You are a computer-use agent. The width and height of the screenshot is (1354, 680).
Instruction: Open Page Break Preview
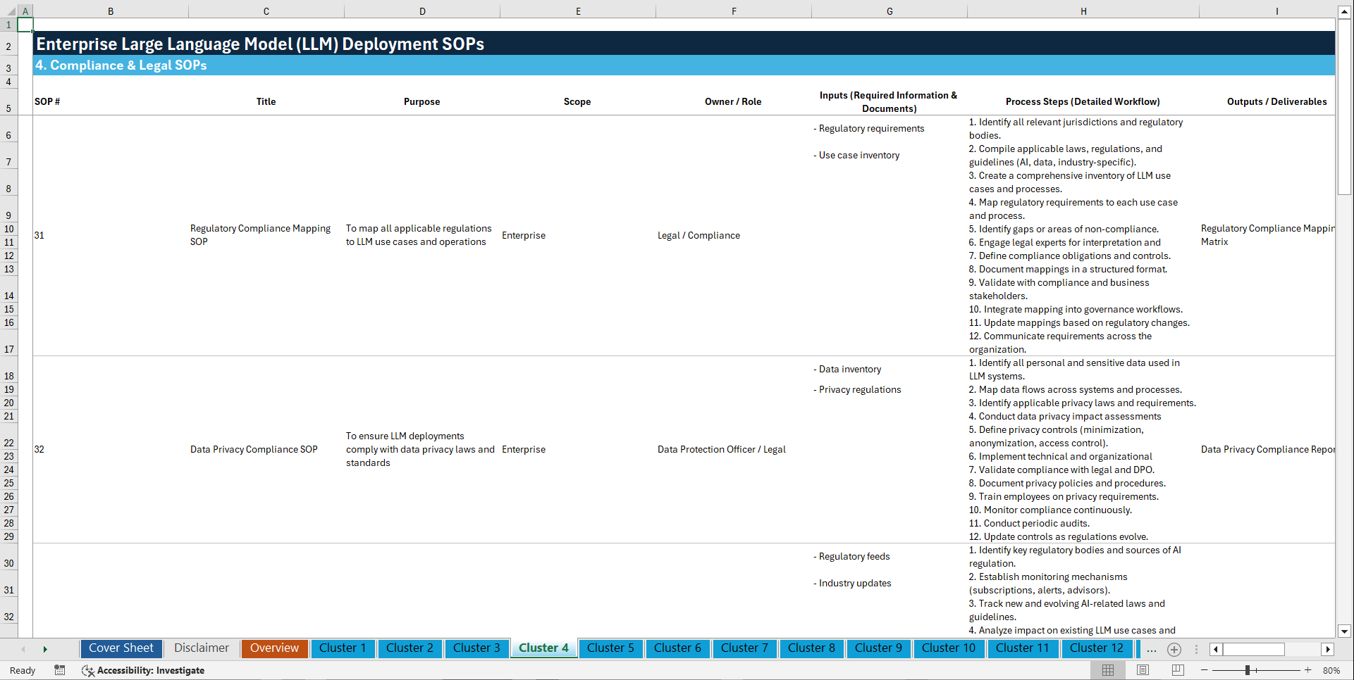[x=1178, y=670]
